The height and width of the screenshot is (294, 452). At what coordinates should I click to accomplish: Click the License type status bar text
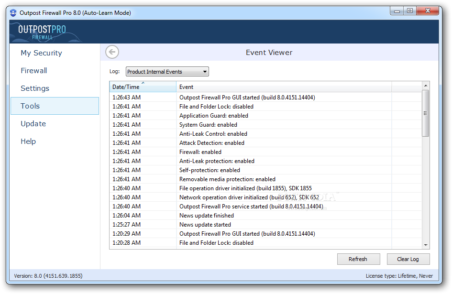click(x=399, y=276)
